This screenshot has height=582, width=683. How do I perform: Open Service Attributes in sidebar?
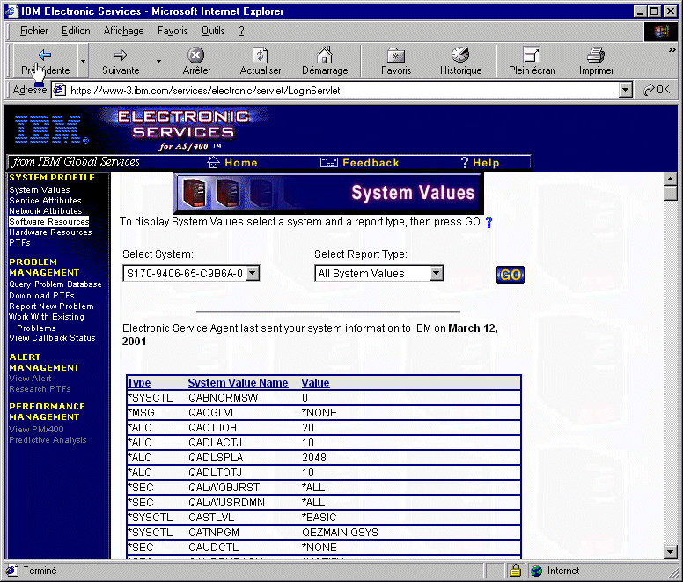(45, 201)
